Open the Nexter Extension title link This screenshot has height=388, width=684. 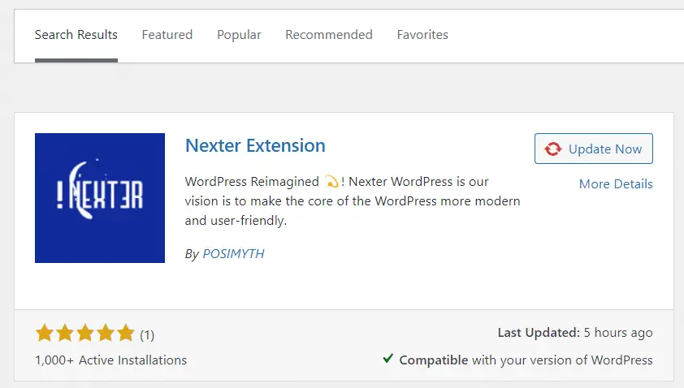click(255, 145)
